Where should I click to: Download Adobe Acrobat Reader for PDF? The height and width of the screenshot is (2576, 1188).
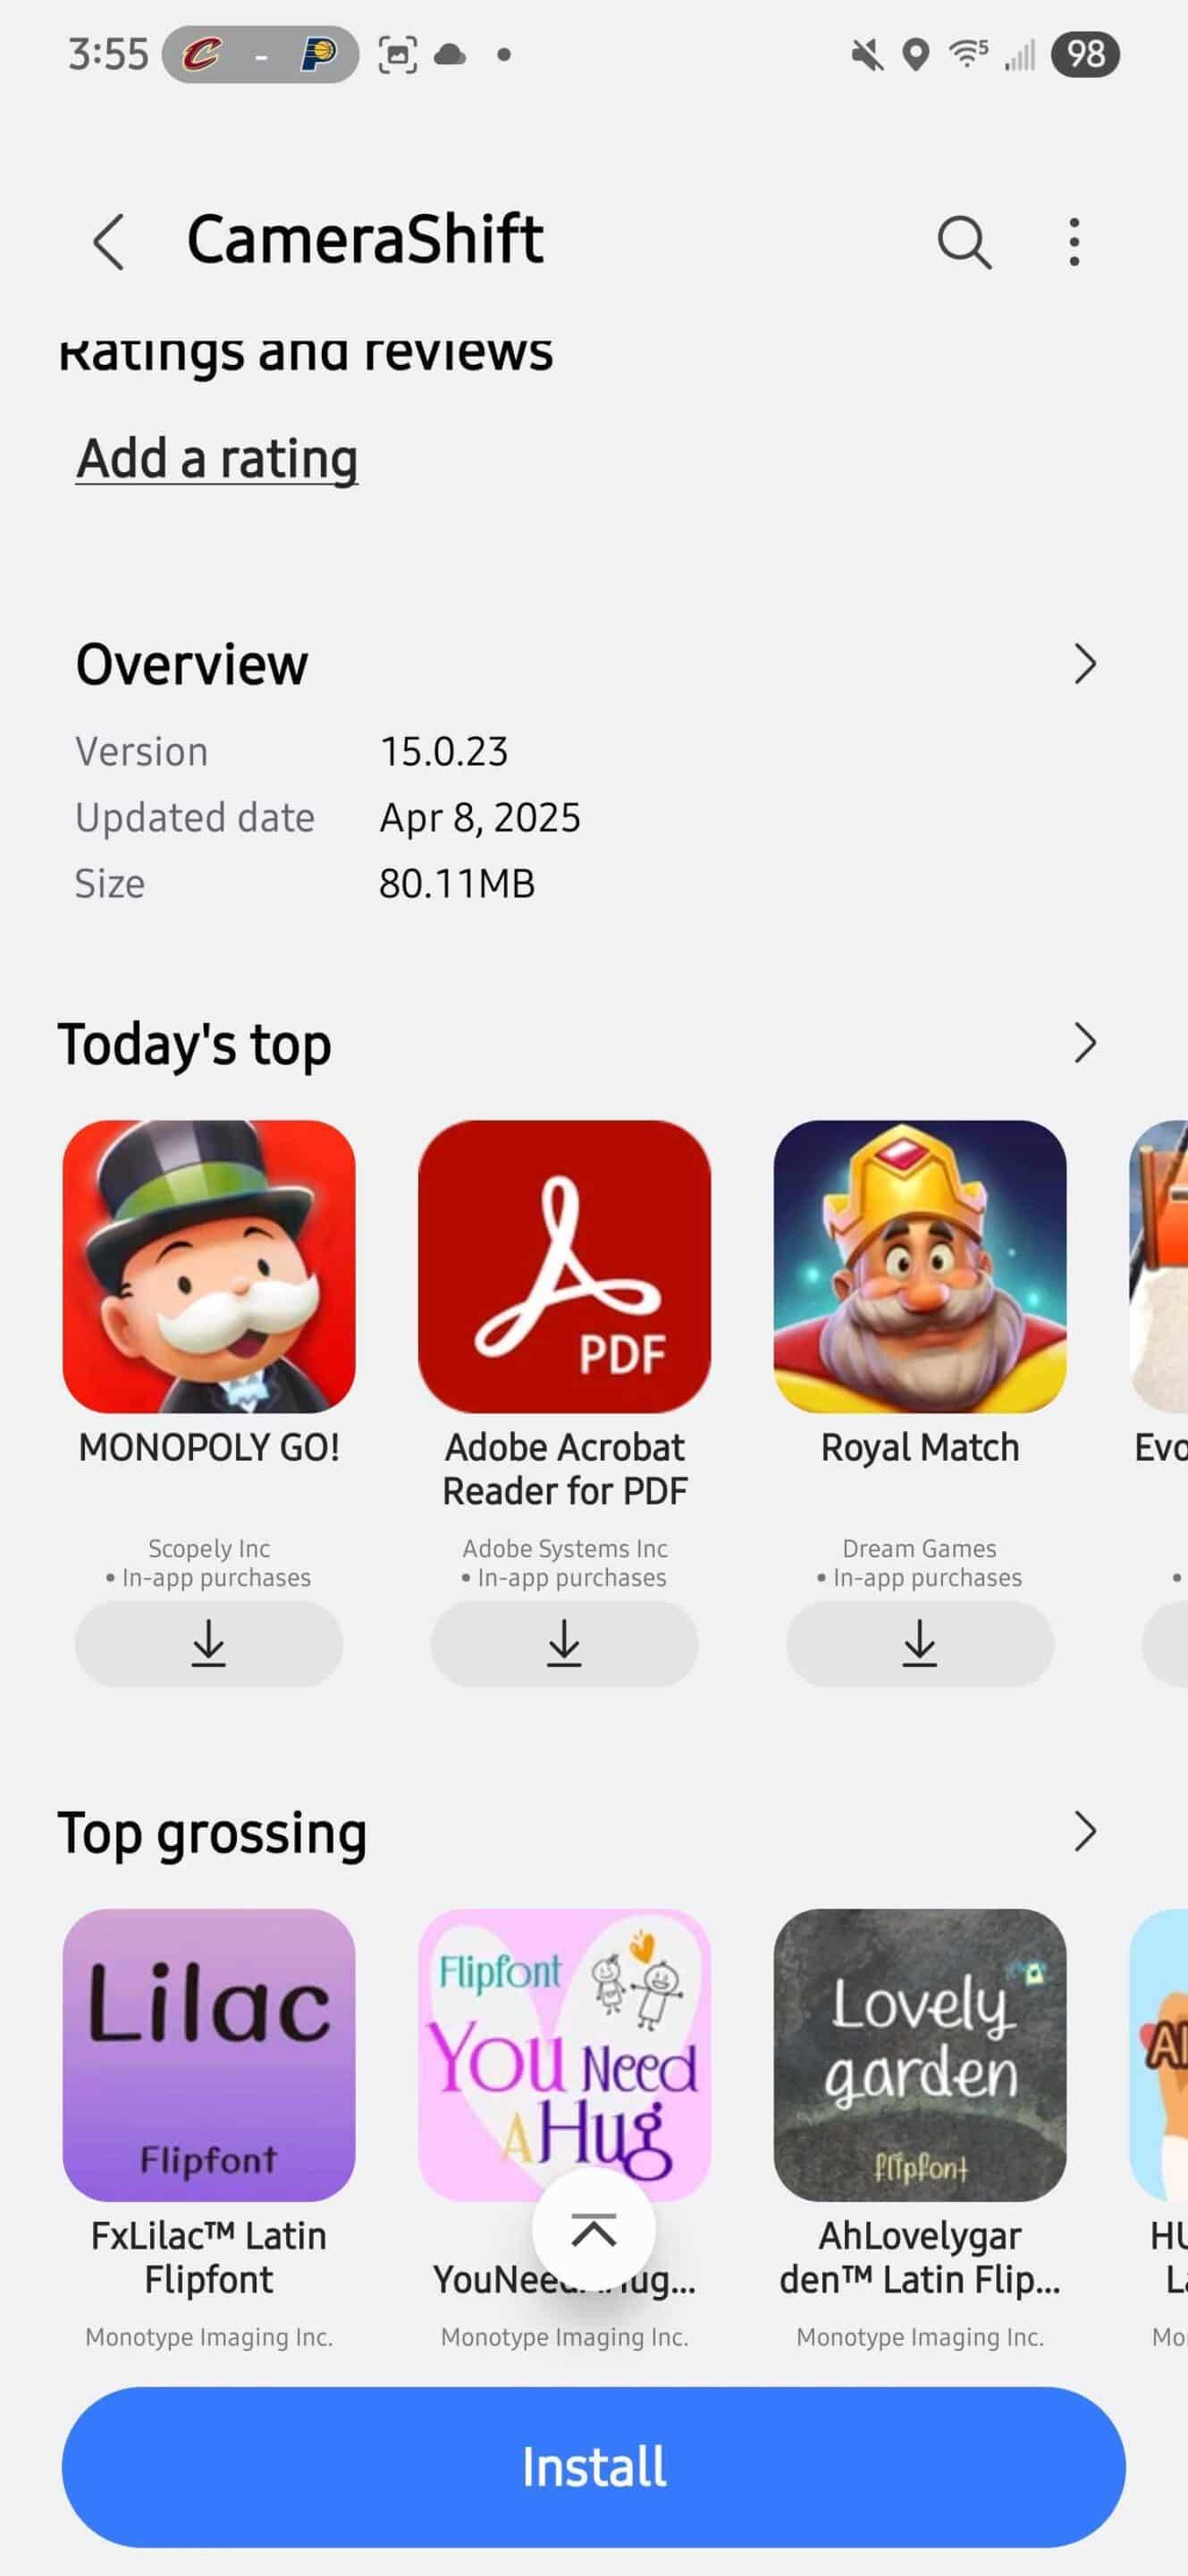(x=565, y=1643)
